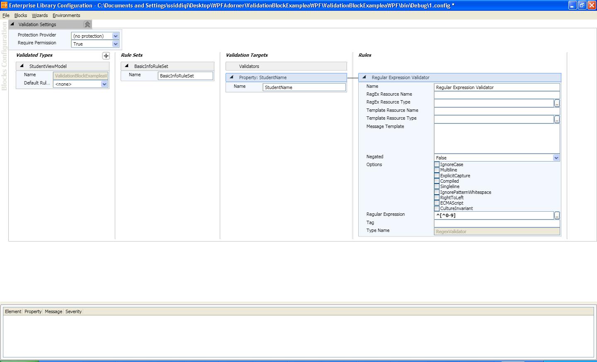Enable the ECMAScript option
This screenshot has height=362, width=597.
(437, 203)
